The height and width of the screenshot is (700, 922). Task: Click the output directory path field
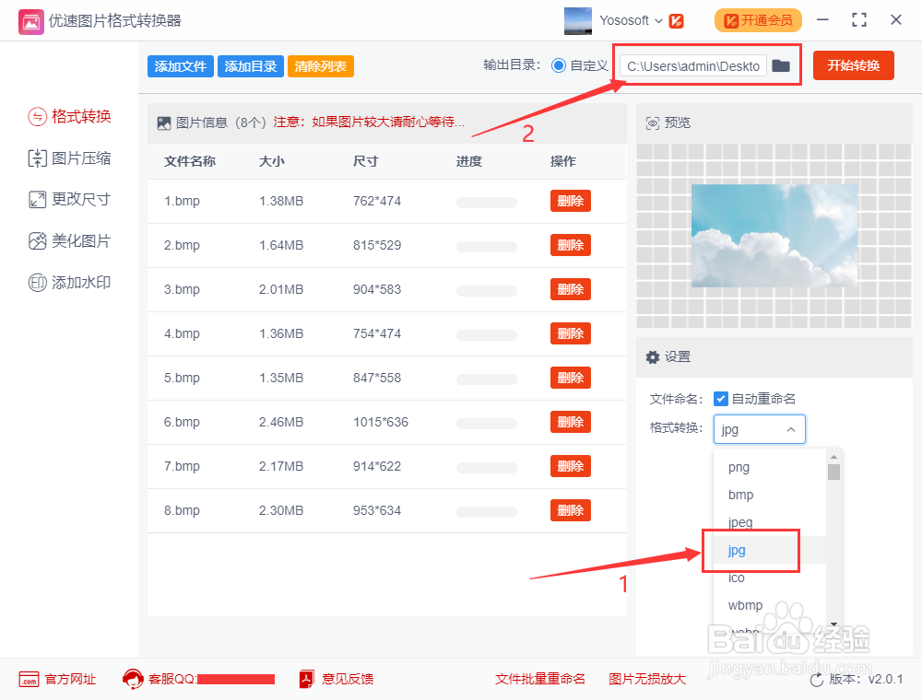click(x=694, y=65)
